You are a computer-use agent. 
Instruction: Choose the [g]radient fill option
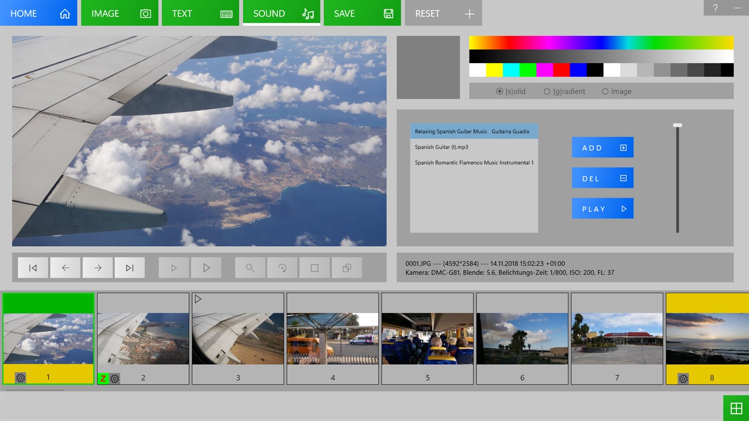[547, 91]
